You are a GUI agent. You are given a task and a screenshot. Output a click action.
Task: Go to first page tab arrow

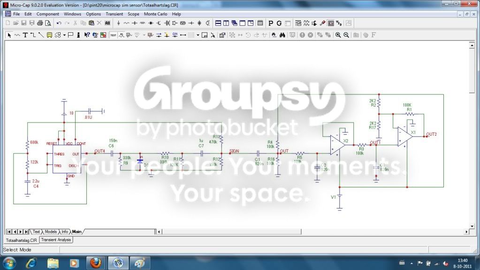(x=9, y=231)
